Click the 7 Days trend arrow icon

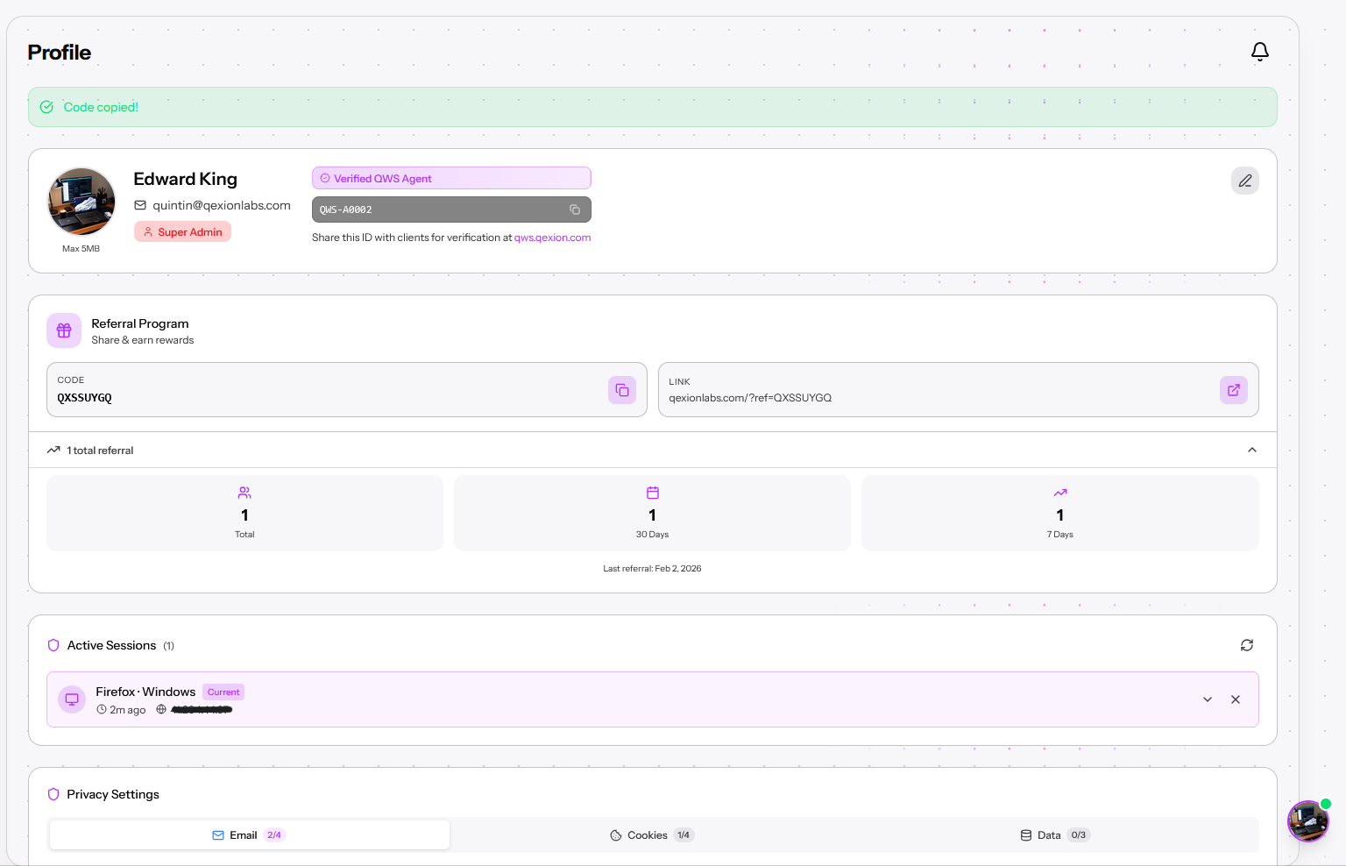point(1059,493)
